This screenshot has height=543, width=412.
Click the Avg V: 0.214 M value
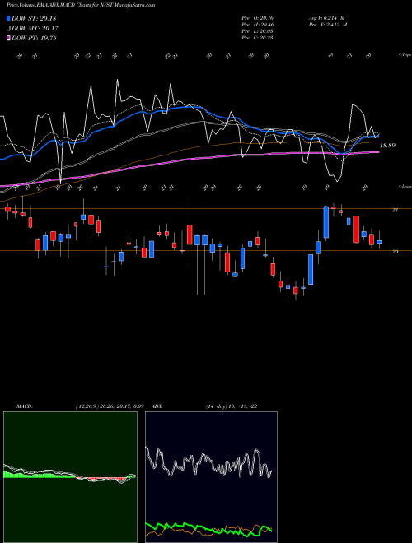326,18
